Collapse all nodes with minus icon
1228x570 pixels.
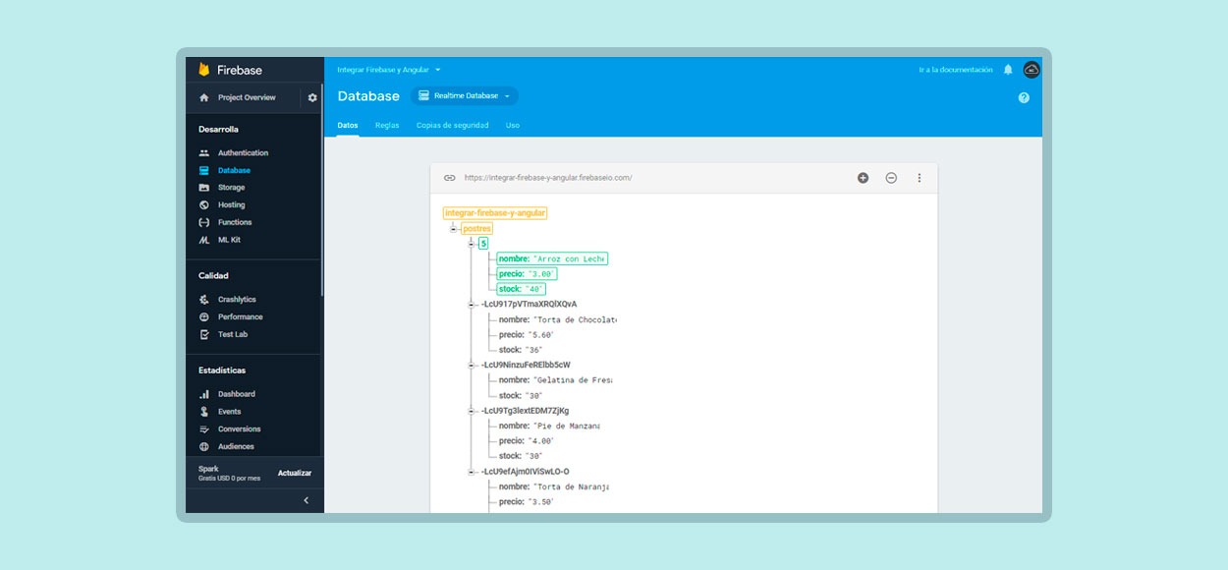point(891,178)
